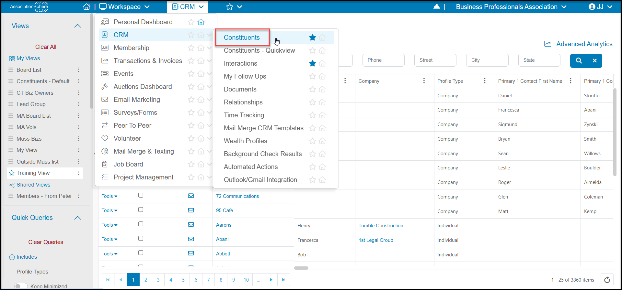
Task: Open Profile Type column options menu
Action: click(x=485, y=81)
